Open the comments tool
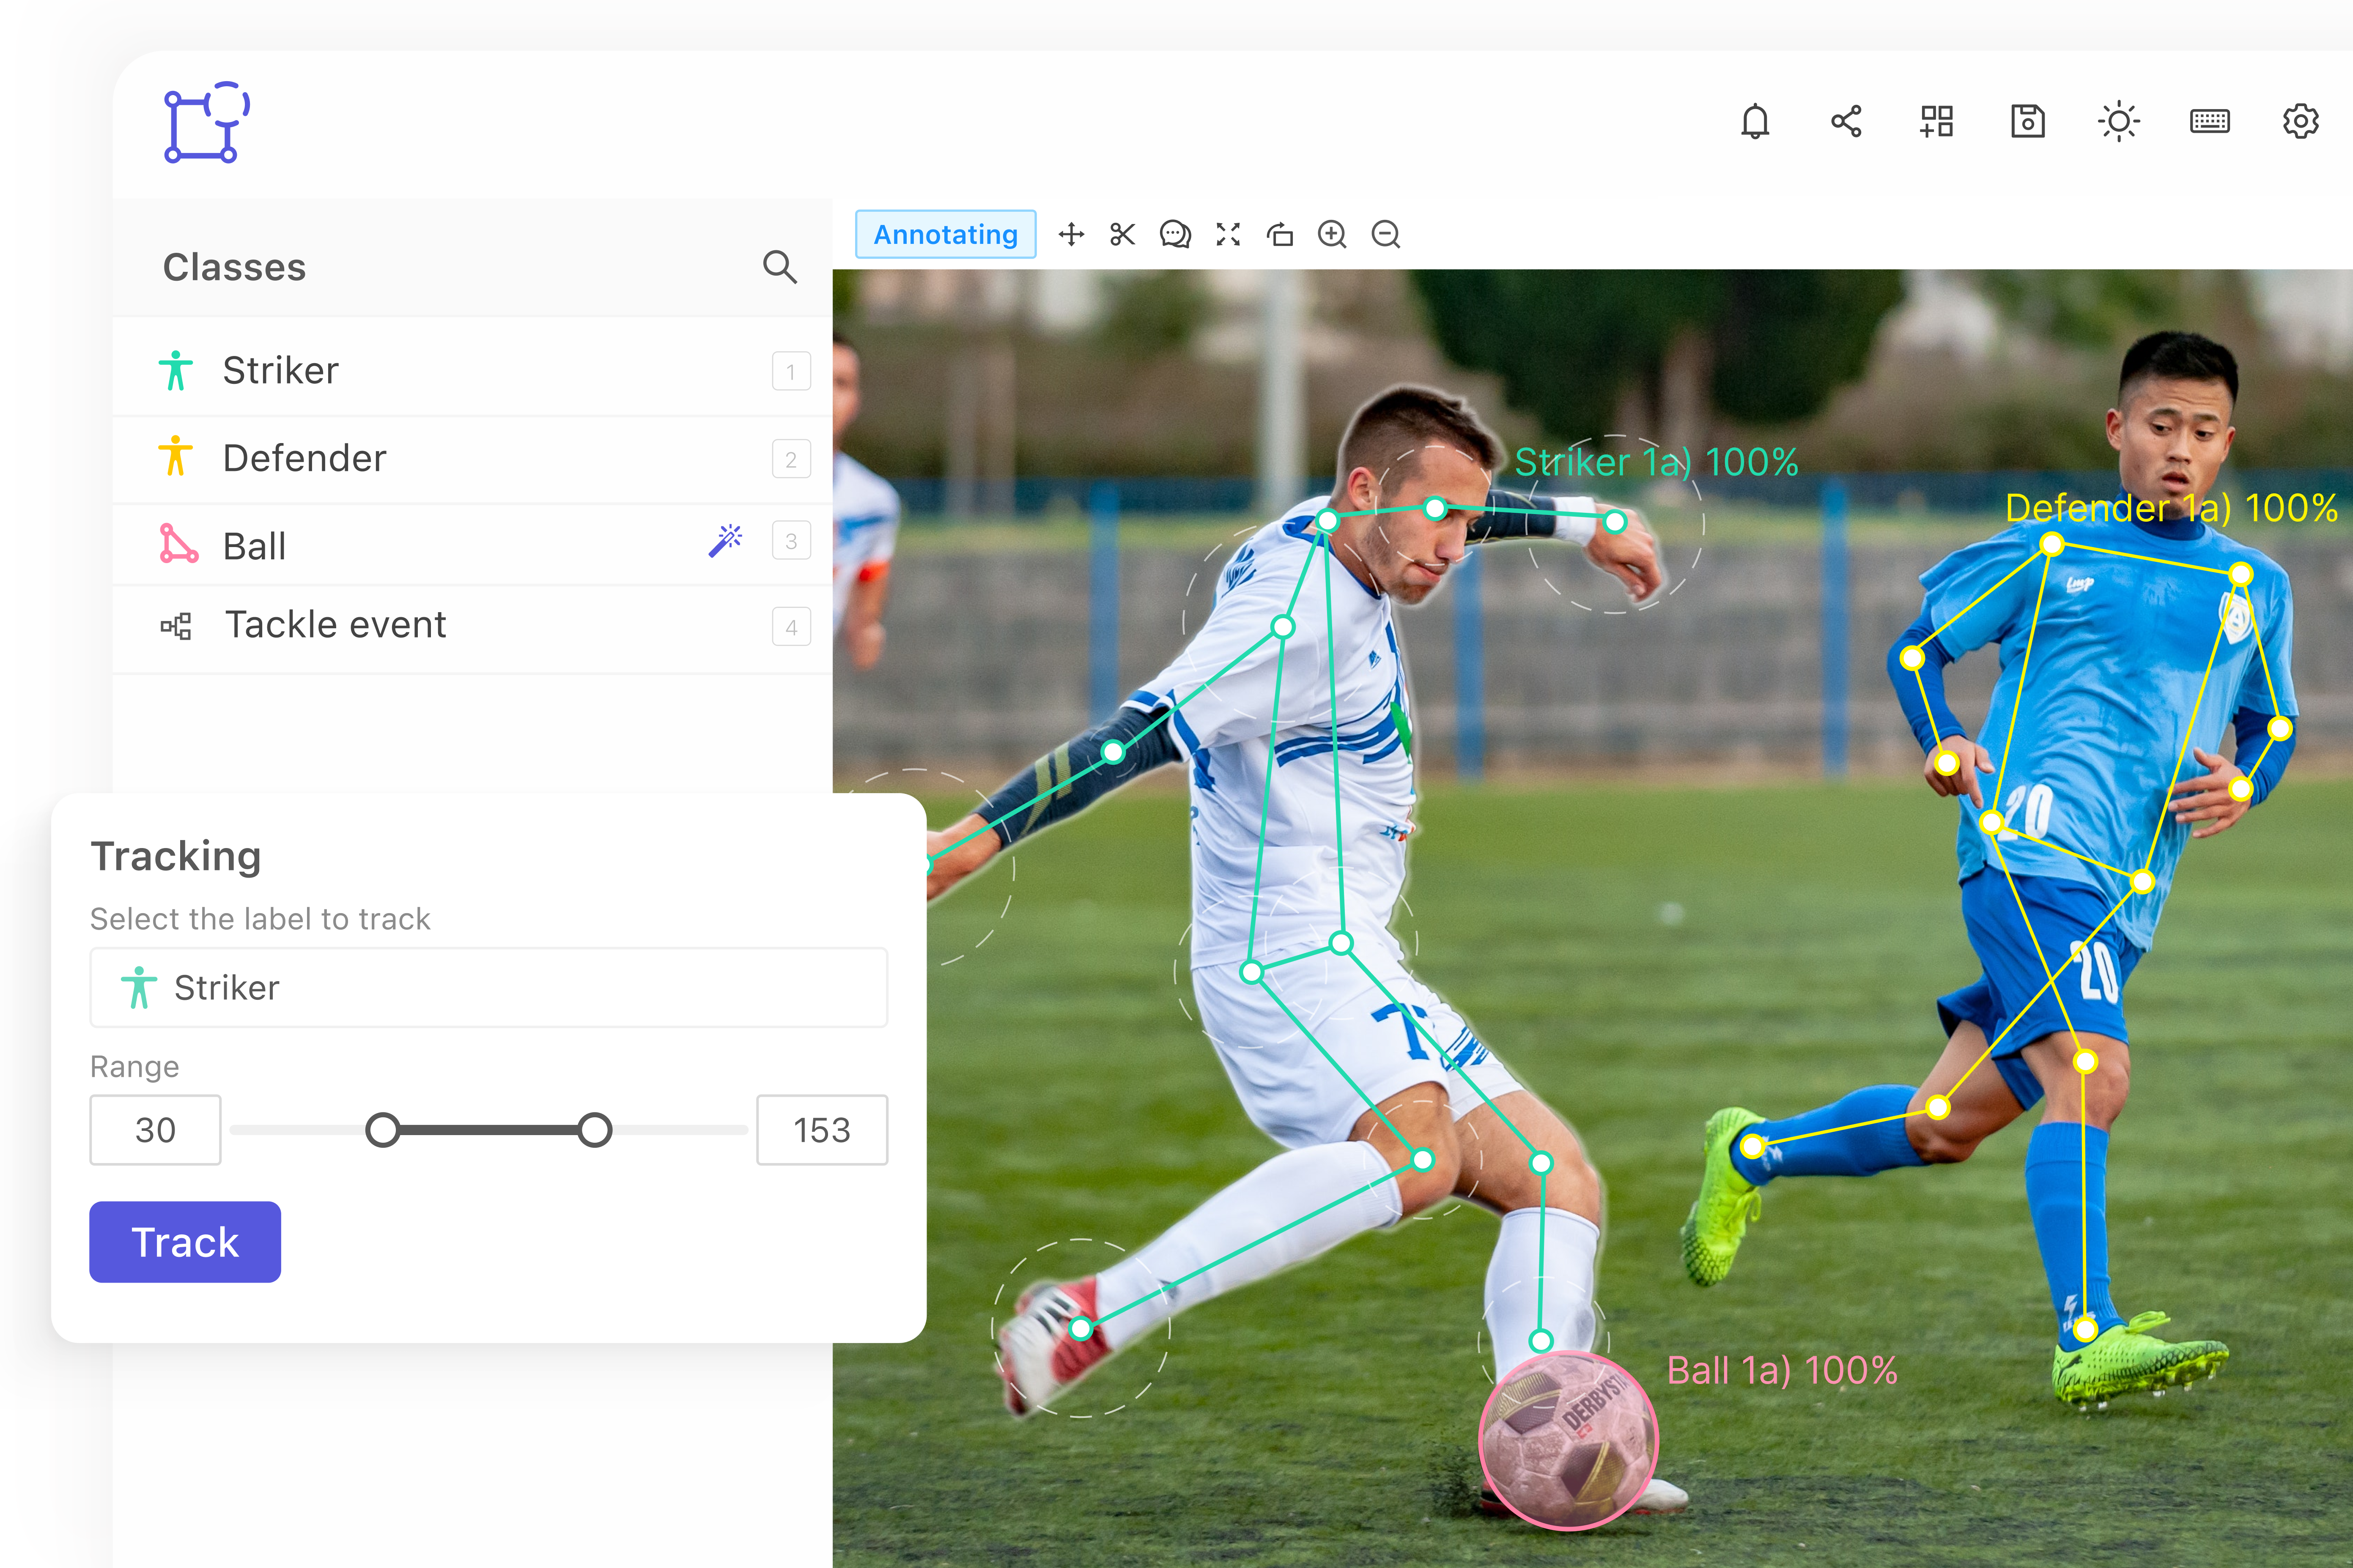This screenshot has height=1568, width=2353. point(1176,235)
